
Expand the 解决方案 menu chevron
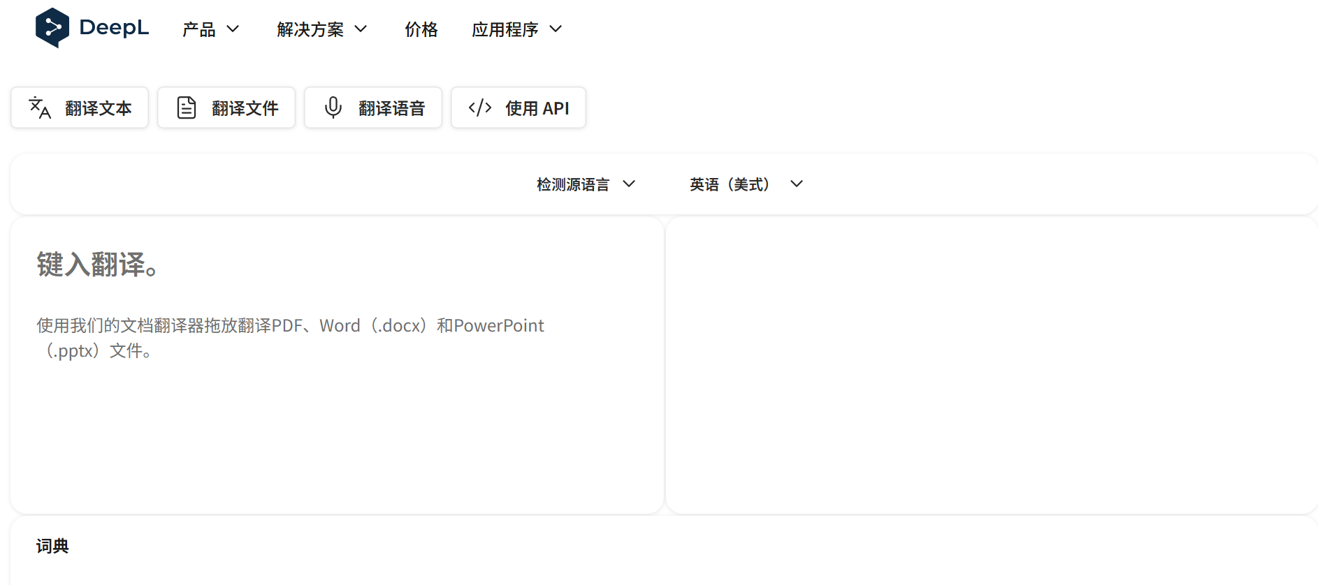[361, 29]
